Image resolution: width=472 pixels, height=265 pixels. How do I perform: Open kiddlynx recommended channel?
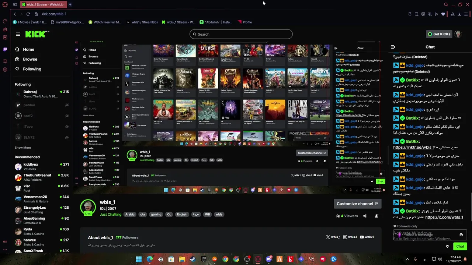(x=42, y=167)
